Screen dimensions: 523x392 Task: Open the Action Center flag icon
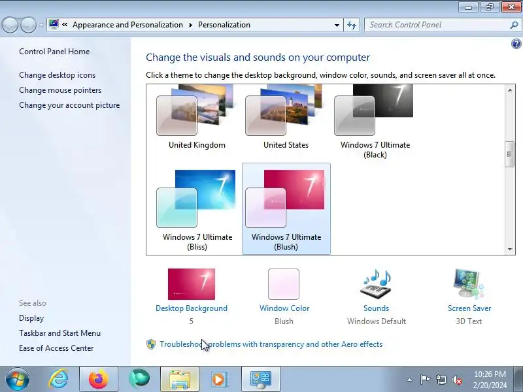pos(425,380)
